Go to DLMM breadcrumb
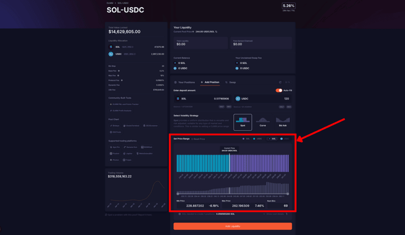This screenshot has height=235, width=405. pyautogui.click(x=110, y=3)
